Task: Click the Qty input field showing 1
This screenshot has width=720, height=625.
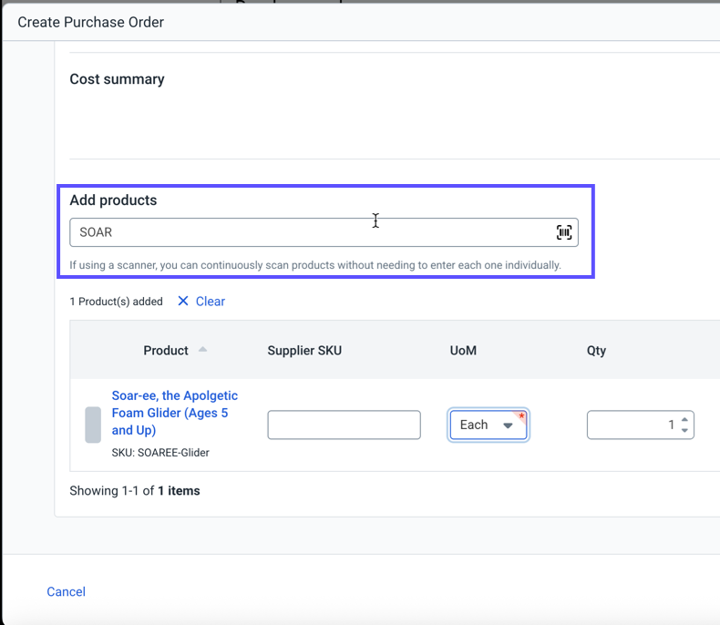Action: tap(640, 425)
